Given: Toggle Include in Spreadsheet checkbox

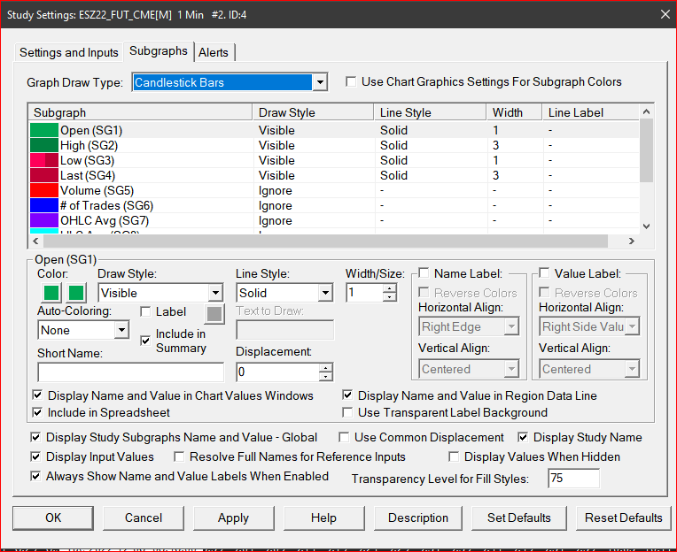Looking at the screenshot, I should 37,412.
